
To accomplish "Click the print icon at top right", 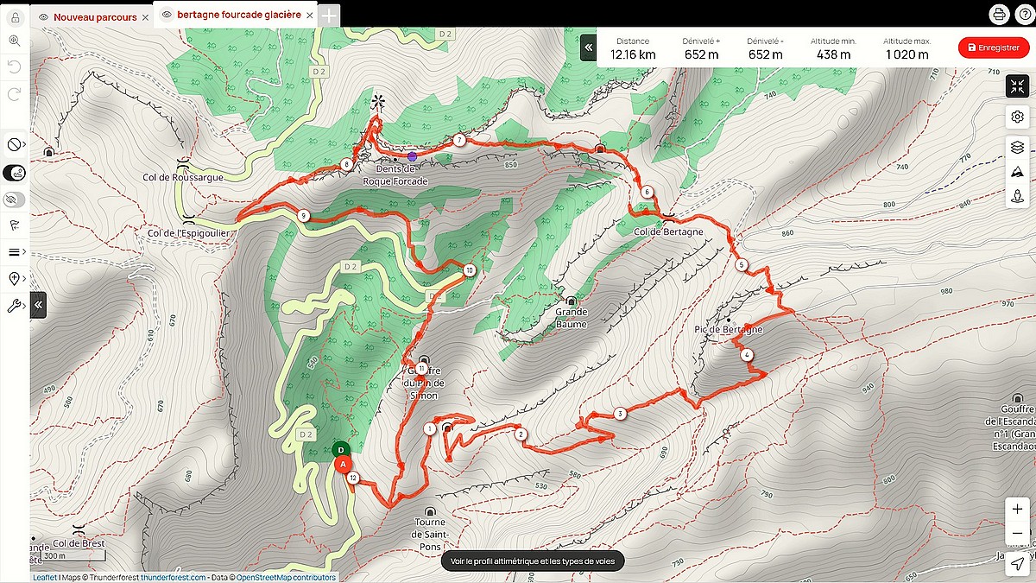I will coord(999,14).
